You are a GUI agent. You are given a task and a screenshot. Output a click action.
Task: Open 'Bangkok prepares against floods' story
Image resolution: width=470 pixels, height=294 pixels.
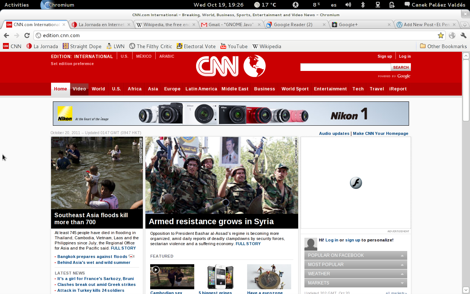click(x=92, y=257)
